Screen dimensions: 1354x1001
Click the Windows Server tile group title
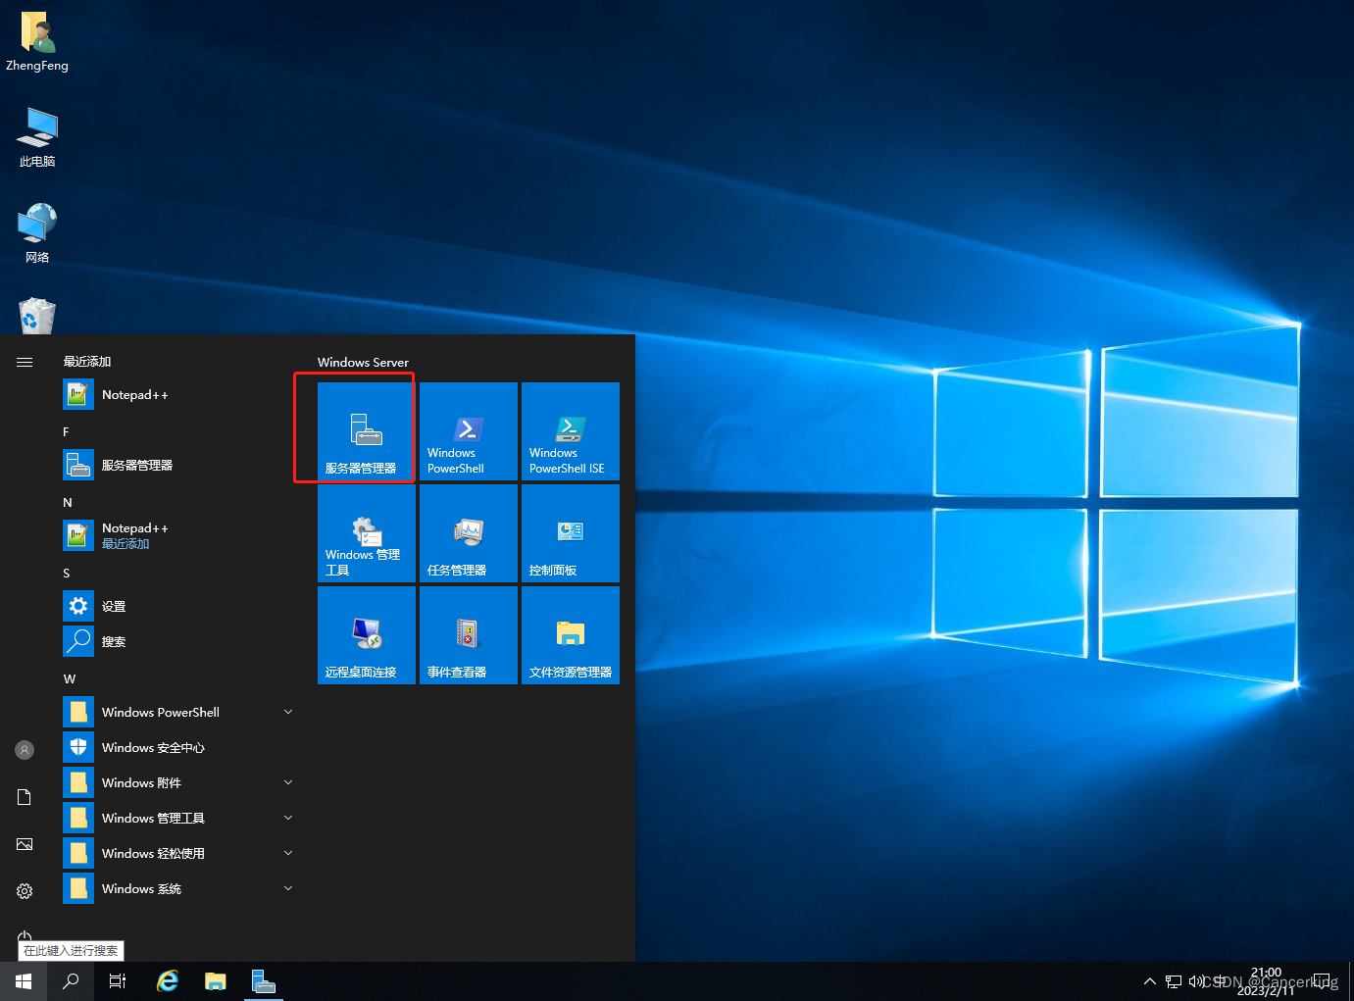tap(363, 362)
